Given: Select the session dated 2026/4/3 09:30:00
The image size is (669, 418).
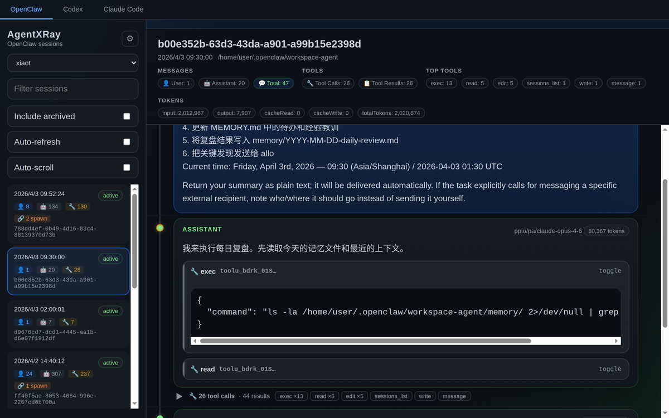Looking at the screenshot, I should pos(69,271).
